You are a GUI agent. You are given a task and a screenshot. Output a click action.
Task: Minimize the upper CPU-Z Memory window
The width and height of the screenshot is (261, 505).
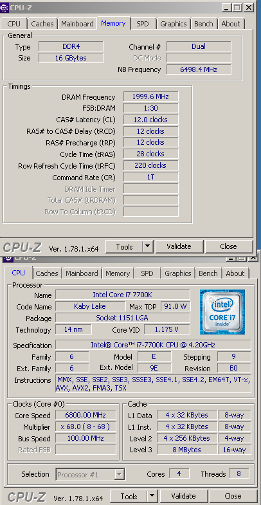tap(227, 8)
